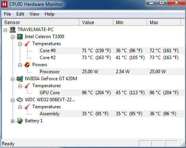Click the hard drive Temperatures thermometer icon
Screen dimensions: 186x148
coord(27,107)
